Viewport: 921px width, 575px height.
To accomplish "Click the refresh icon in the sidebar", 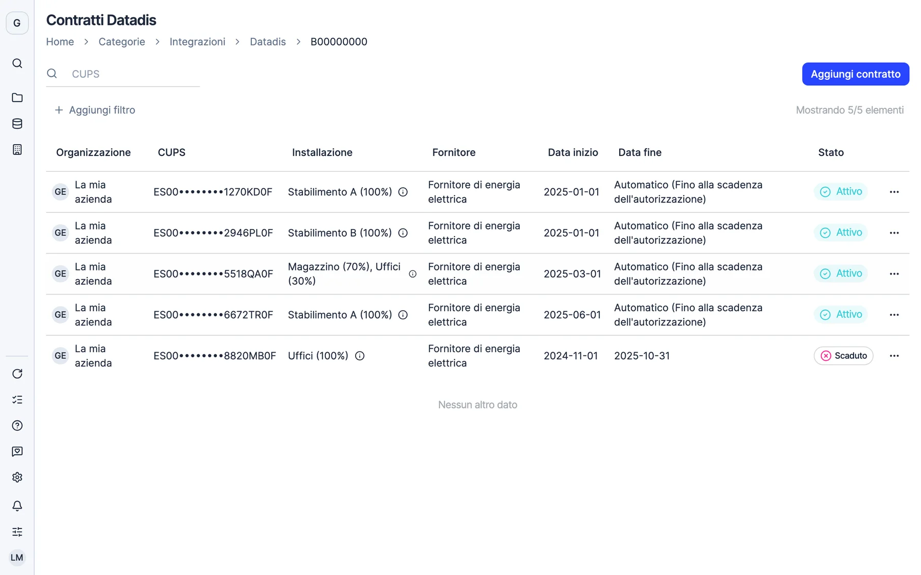I will (x=17, y=374).
